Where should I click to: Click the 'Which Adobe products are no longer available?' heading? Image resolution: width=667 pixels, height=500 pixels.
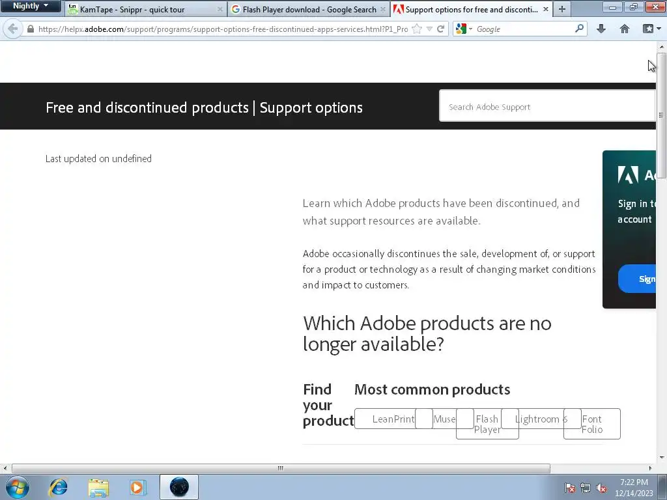[x=427, y=334]
